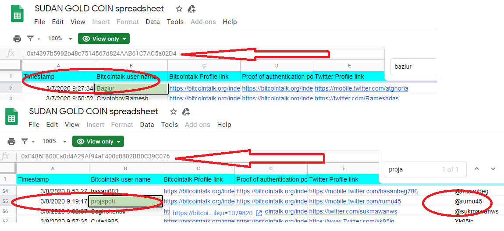Open the twitter.com/sukmawanws link

[353, 211]
